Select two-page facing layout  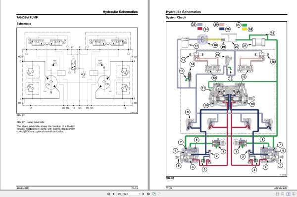[x=288, y=194]
